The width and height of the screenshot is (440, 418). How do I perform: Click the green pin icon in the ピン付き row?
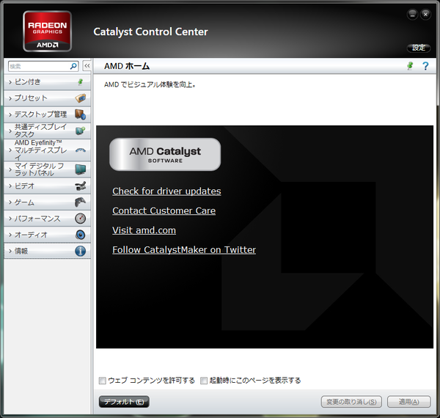click(80, 82)
